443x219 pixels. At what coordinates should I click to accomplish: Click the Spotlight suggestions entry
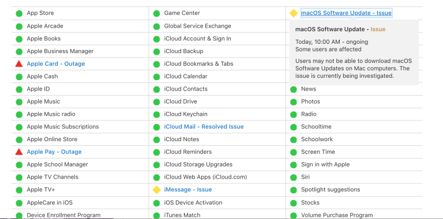(x=331, y=190)
